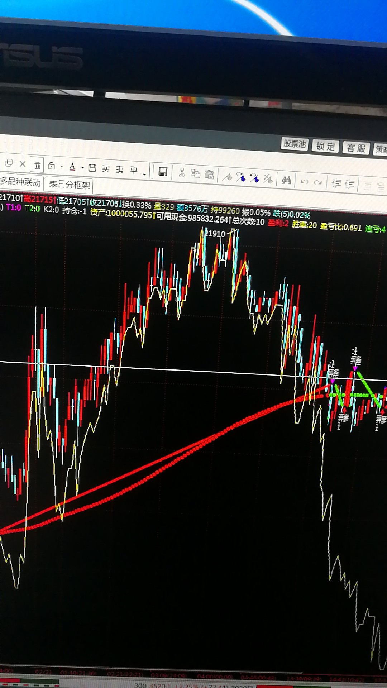
Task: Click the 换0.33% turnover text
Action: 137,205
